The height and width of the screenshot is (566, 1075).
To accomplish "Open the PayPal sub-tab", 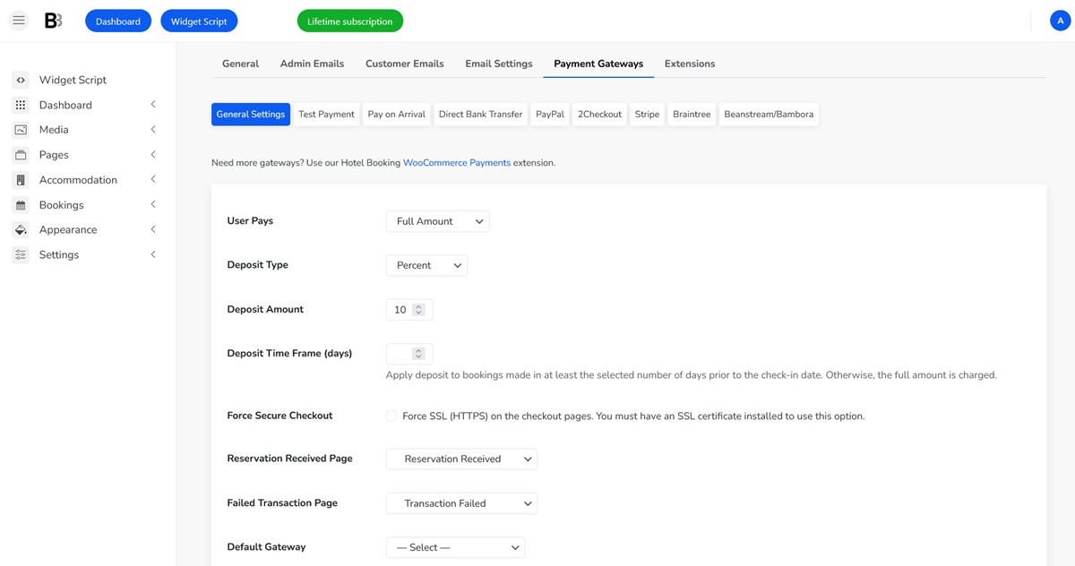I will click(550, 115).
